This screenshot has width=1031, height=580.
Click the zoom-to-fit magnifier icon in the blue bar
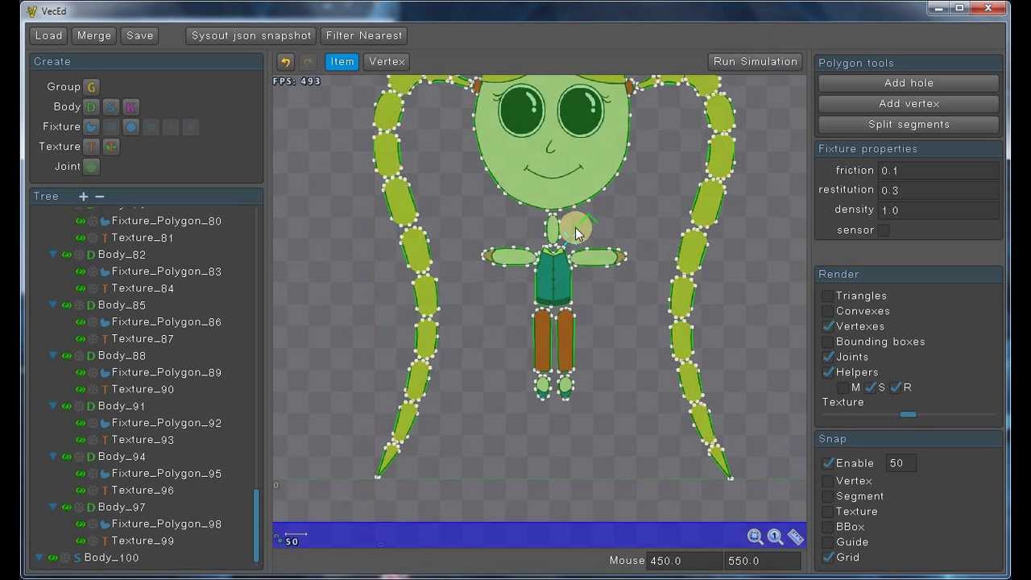(x=755, y=536)
